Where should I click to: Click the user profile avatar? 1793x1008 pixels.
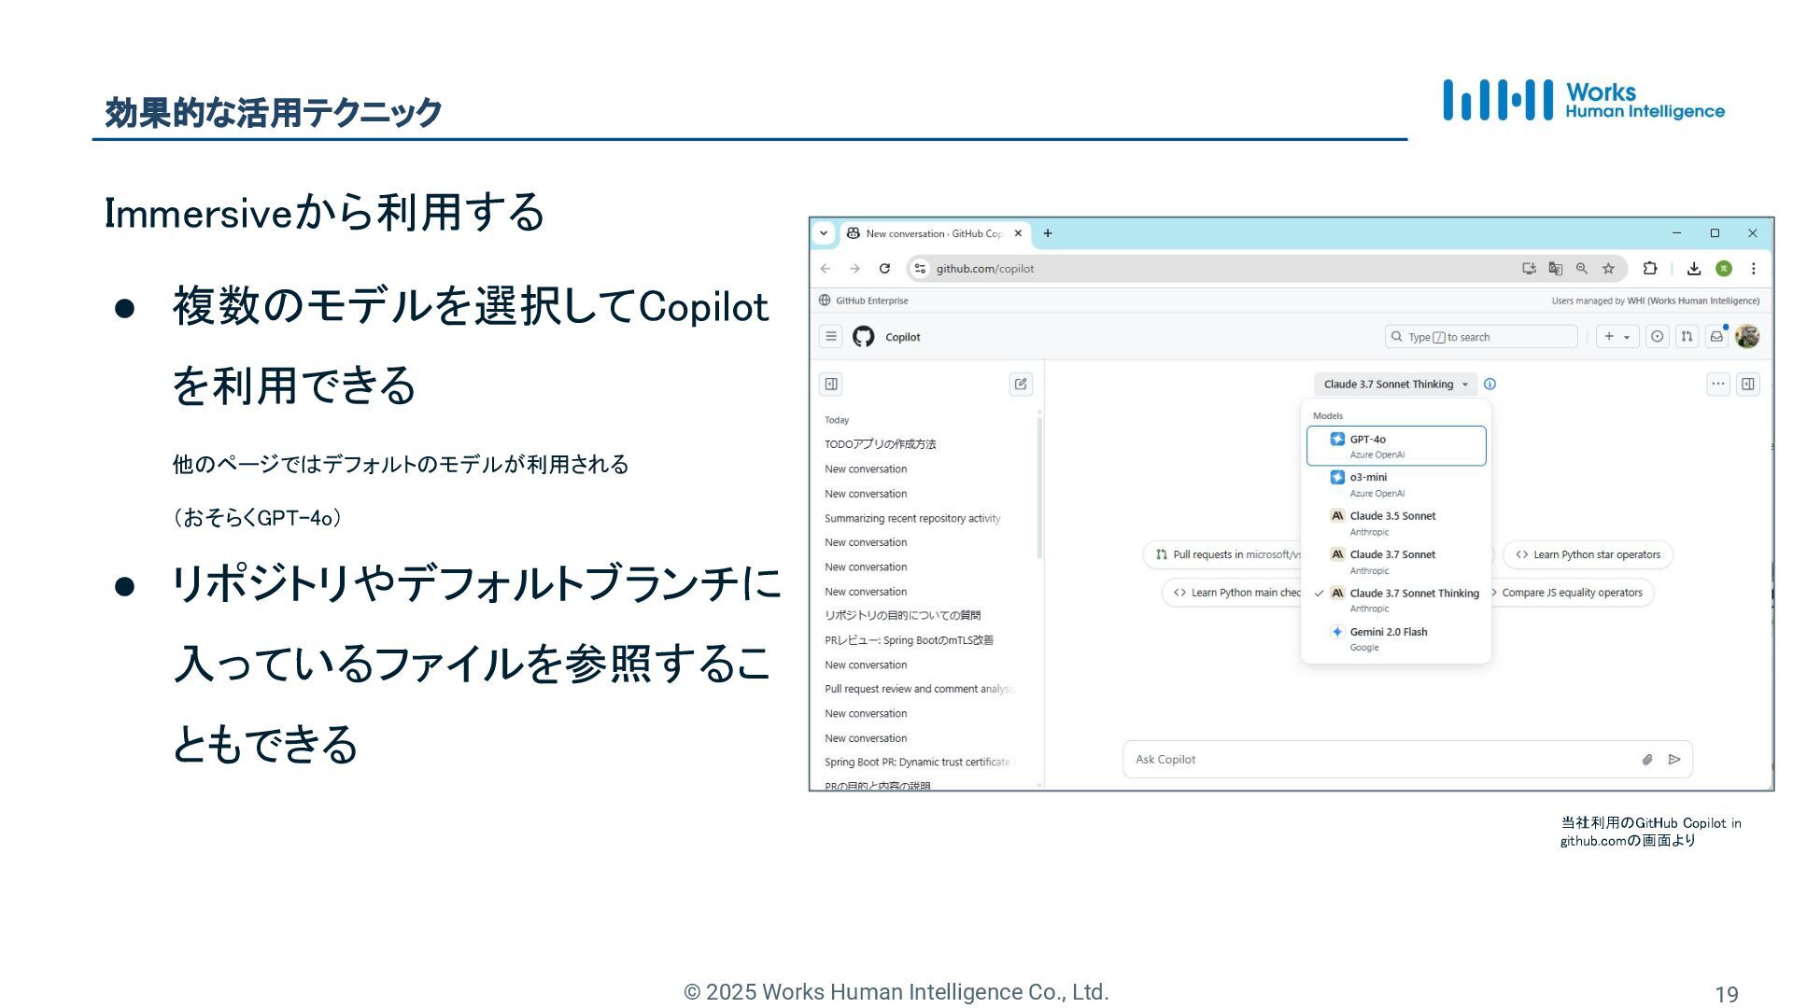coord(1747,337)
